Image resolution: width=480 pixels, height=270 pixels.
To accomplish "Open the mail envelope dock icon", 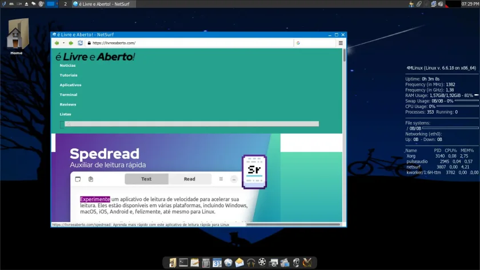I will 239,263.
